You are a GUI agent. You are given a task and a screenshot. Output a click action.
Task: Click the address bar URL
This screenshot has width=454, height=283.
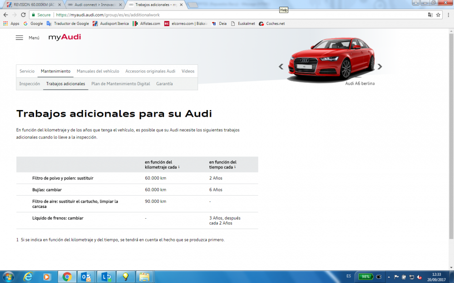point(108,15)
